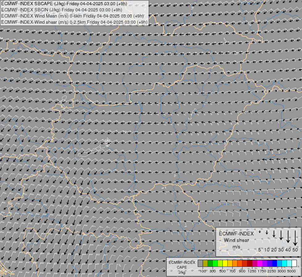Click the '1750' CAPE scale value

coord(262,271)
